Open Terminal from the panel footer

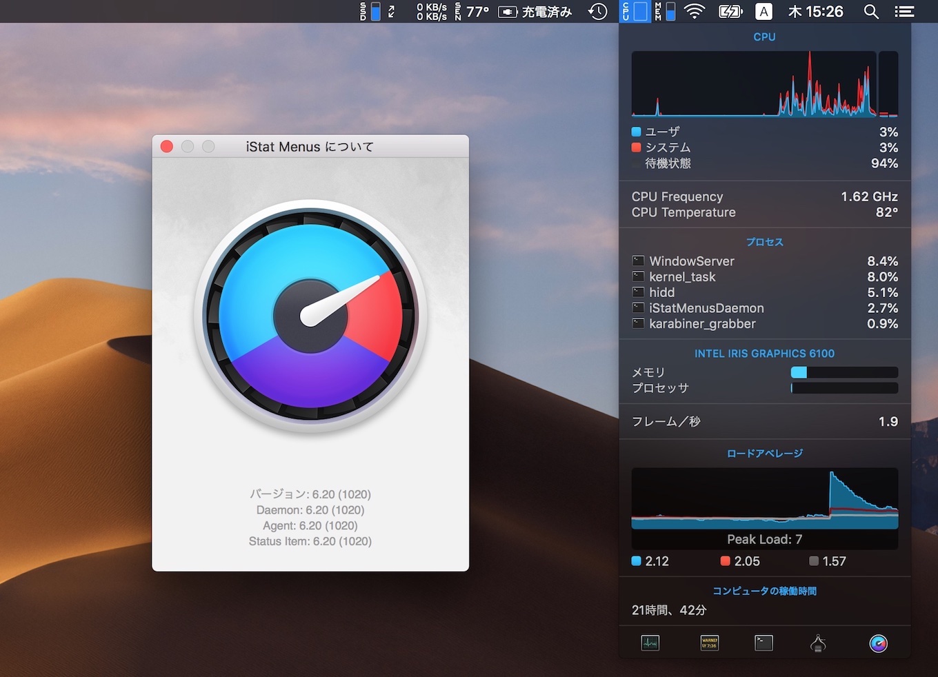point(764,643)
